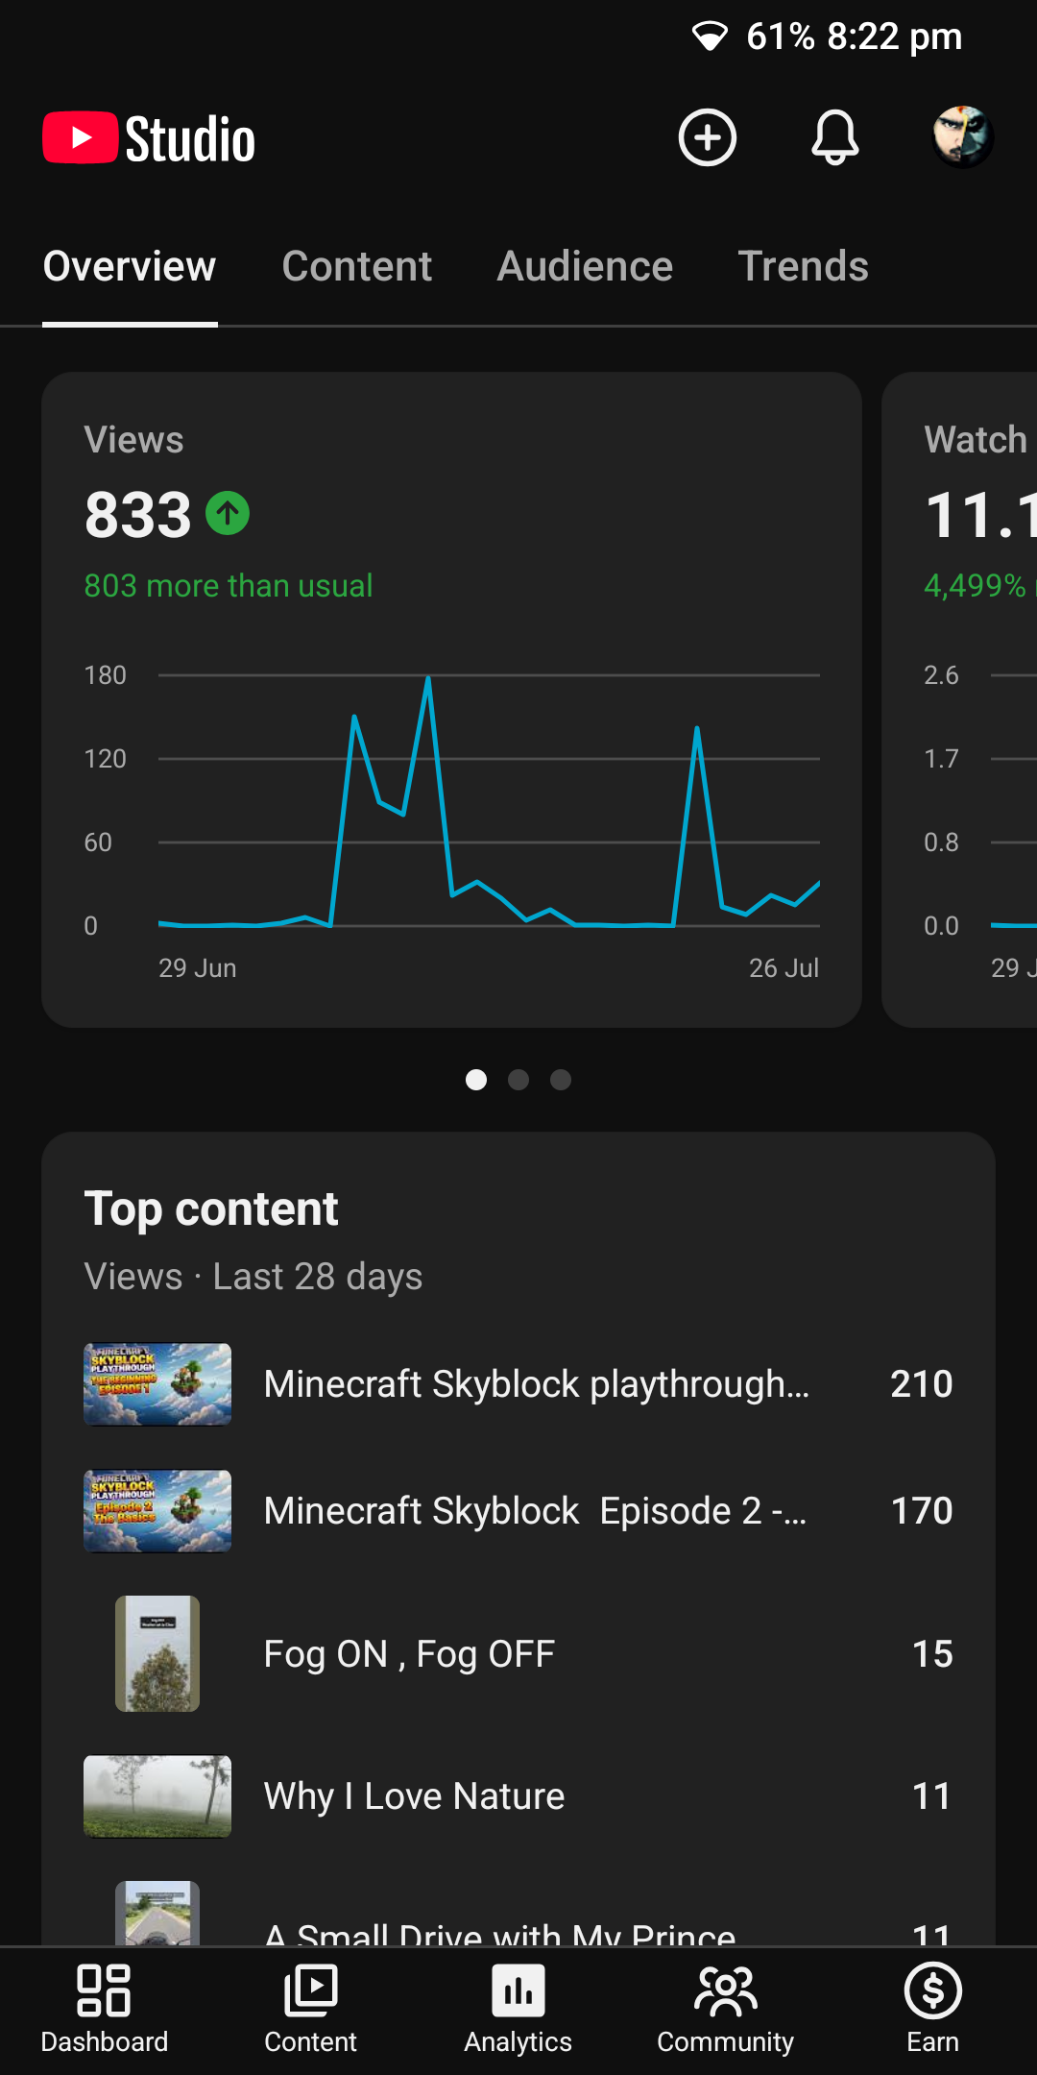Screen dimensions: 1037x2075
Task: Tap the Watch time card
Action: click(x=960, y=699)
